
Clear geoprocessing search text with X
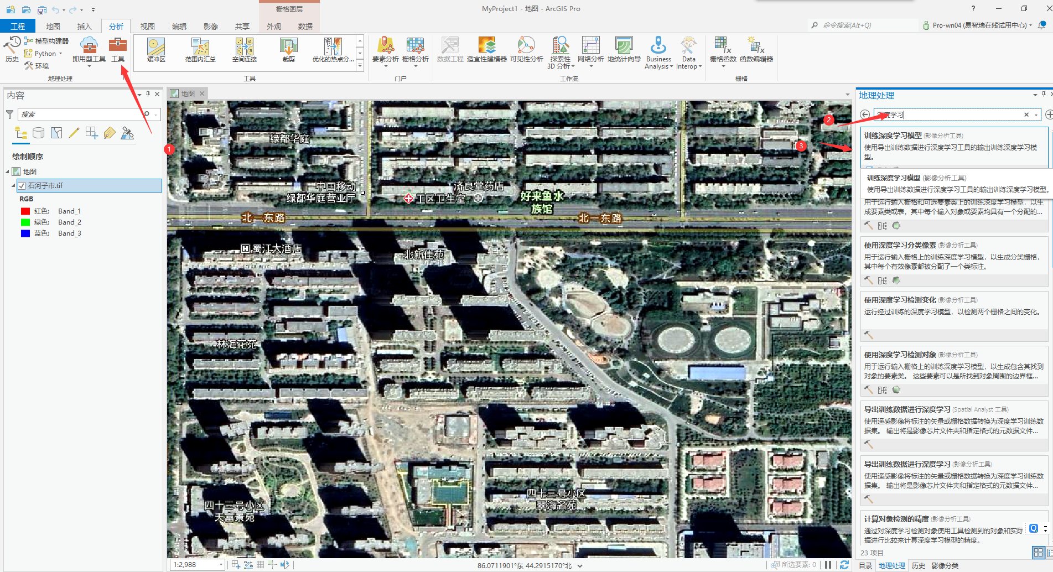coord(1026,115)
